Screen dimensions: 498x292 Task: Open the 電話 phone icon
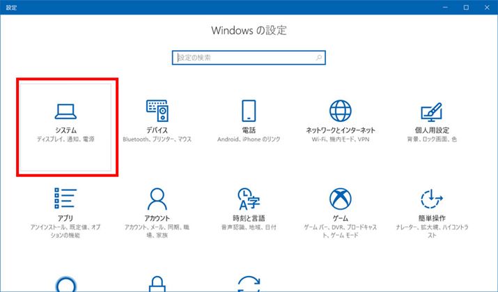coord(249,111)
